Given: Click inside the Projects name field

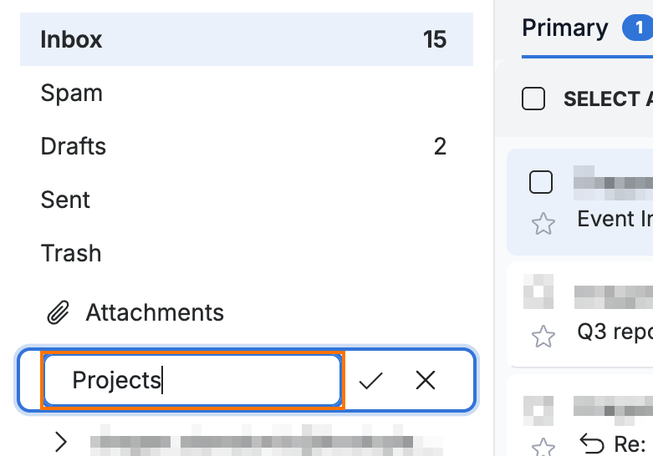Looking at the screenshot, I should point(192,380).
